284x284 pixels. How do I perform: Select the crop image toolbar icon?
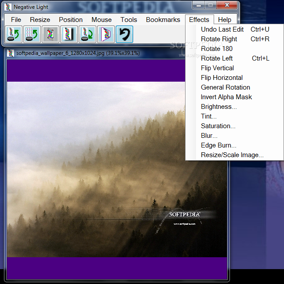coord(51,34)
